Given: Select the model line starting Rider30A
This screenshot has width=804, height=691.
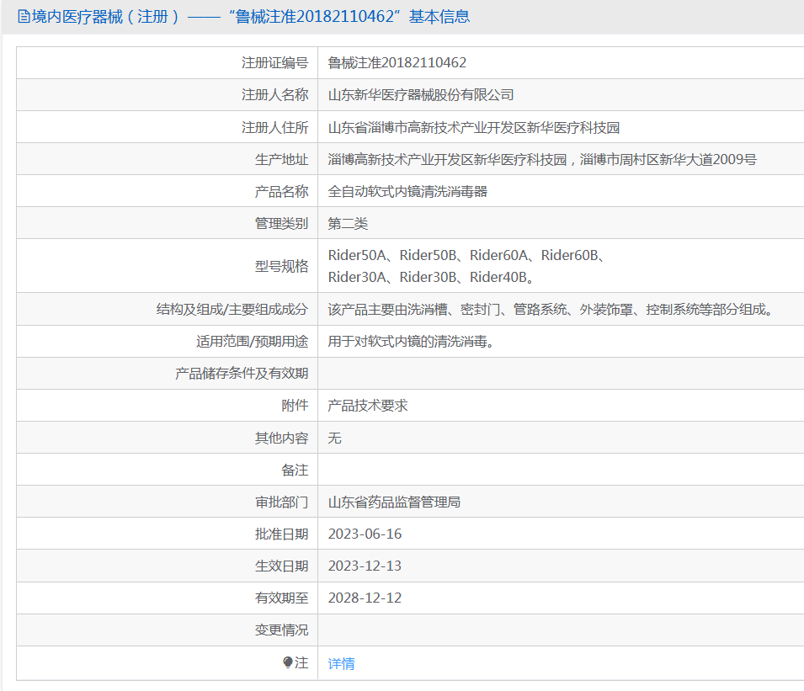Looking at the screenshot, I should (431, 277).
